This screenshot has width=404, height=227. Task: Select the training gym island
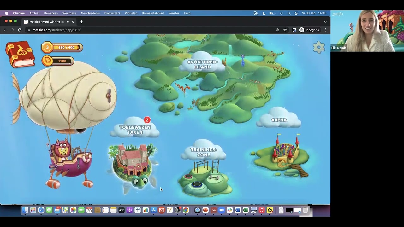coord(205,179)
